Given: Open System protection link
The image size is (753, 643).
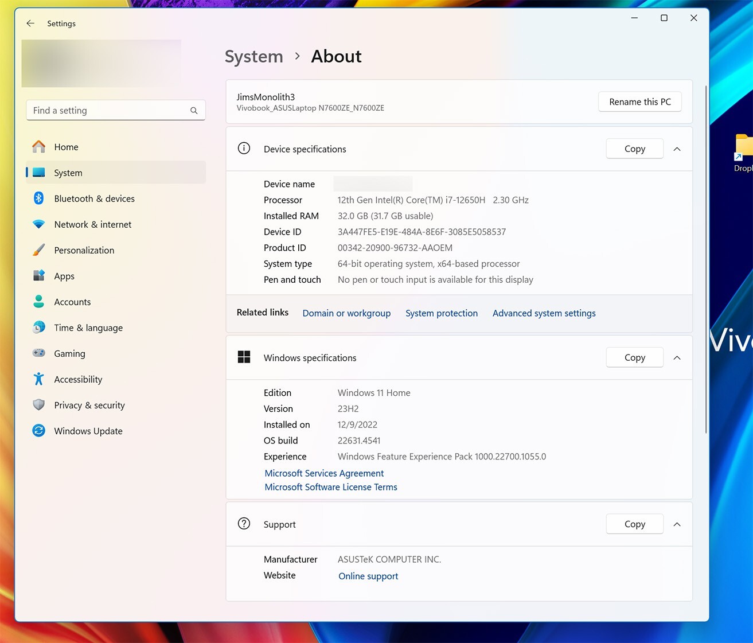Looking at the screenshot, I should coord(442,313).
